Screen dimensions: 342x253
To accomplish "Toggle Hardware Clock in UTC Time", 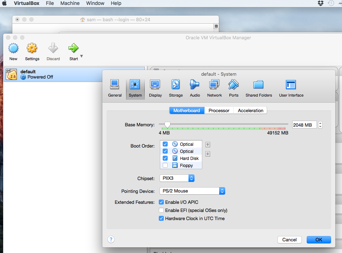I will point(161,218).
